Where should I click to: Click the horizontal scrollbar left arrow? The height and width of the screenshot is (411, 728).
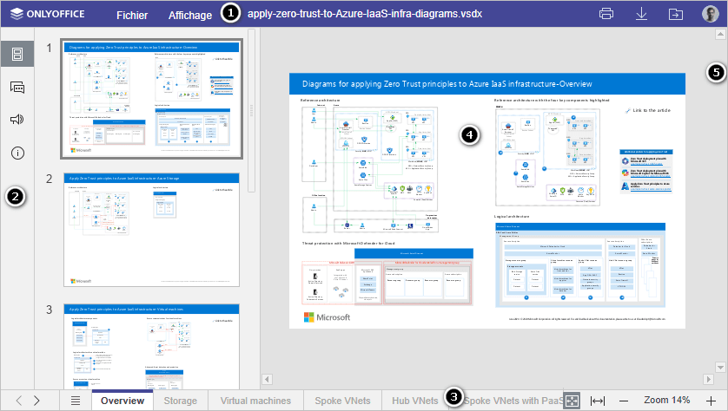[x=267, y=380]
